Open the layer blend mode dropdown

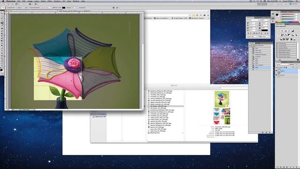pos(282,64)
